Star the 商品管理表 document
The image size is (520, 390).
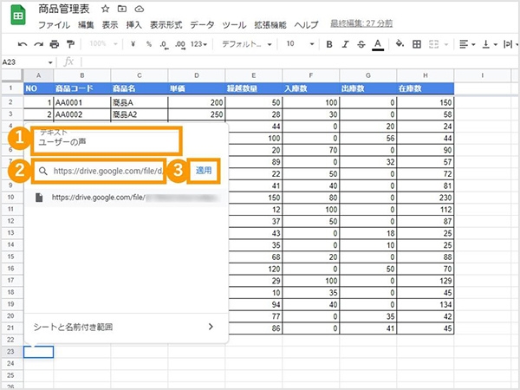[x=105, y=9]
